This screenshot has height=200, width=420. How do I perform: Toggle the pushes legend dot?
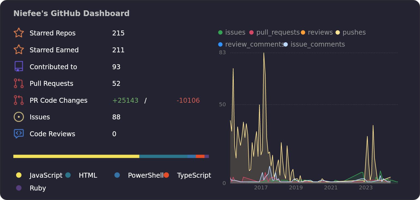pos(338,32)
